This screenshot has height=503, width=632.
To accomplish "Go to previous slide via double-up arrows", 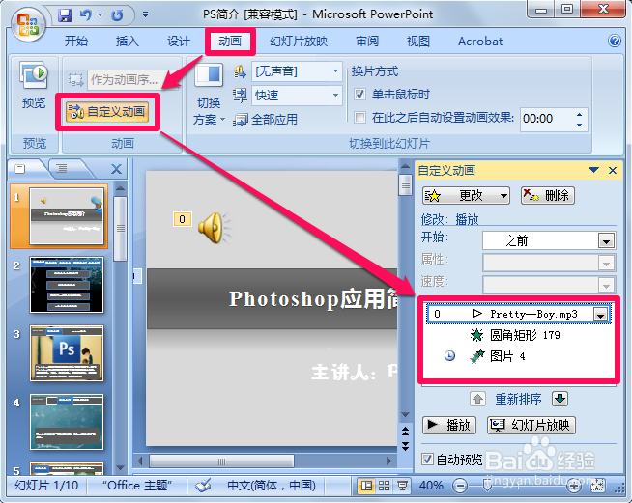I will click(x=405, y=432).
